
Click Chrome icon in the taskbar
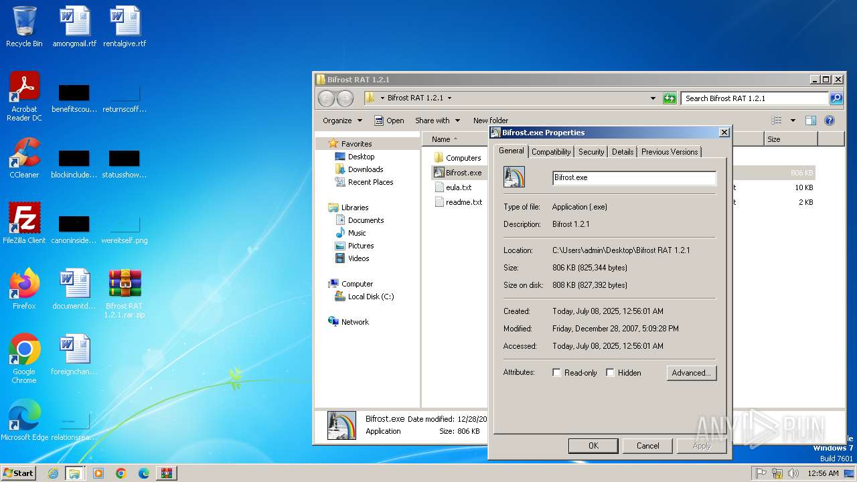(x=121, y=473)
